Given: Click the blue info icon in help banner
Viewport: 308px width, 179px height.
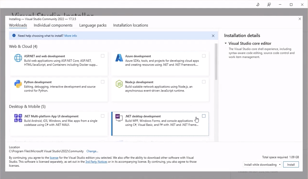Looking at the screenshot, I should tap(14, 36).
